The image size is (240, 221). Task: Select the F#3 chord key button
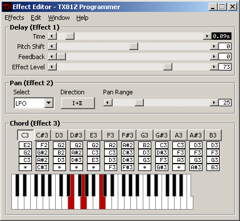pyautogui.click(x=127, y=135)
